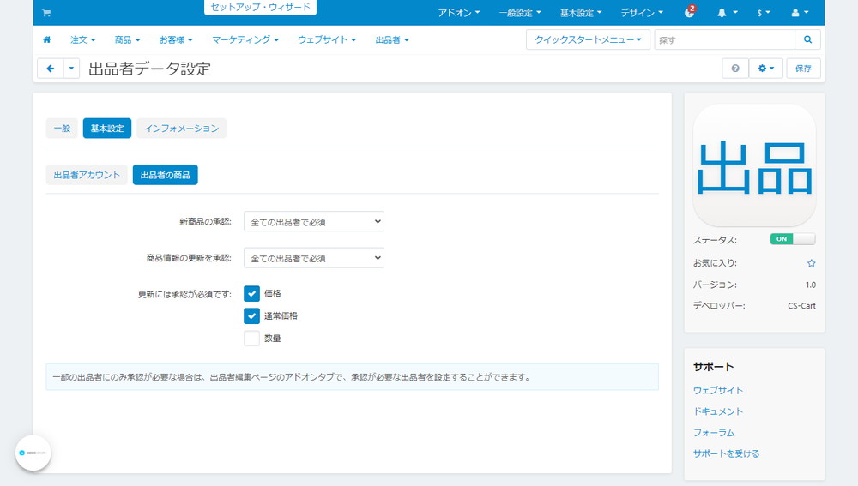This screenshot has height=486, width=858.
Task: Check the 数量 checkbox
Action: 251,339
